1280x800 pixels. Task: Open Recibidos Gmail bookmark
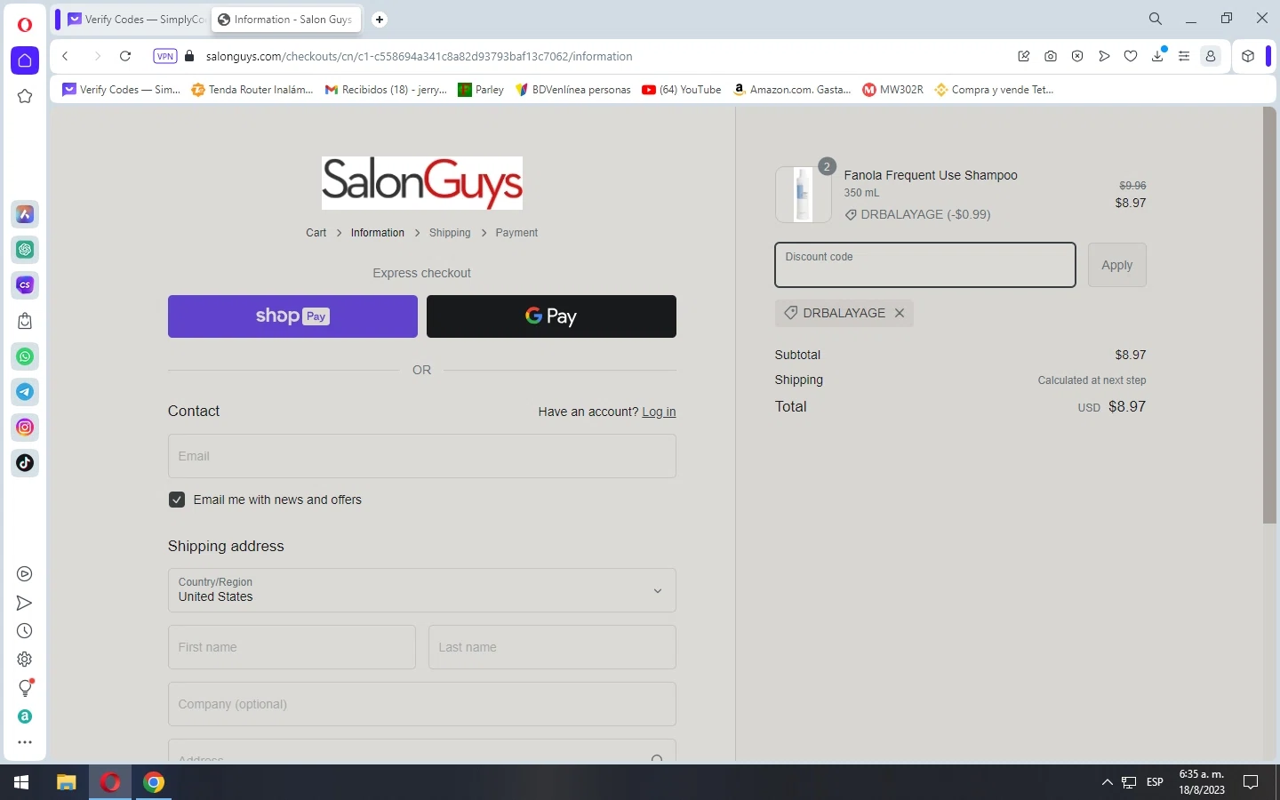point(386,90)
